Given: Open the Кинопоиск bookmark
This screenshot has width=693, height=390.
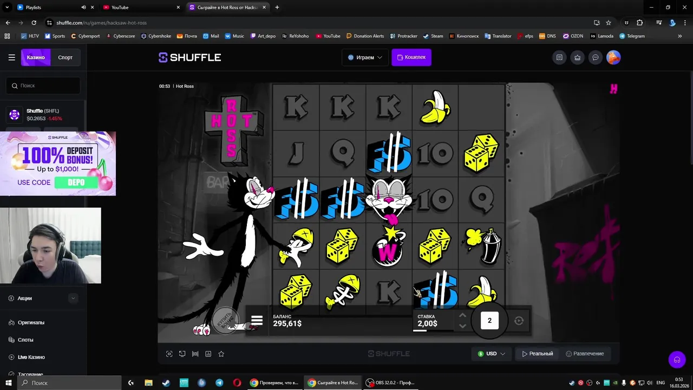Looking at the screenshot, I should (463, 36).
